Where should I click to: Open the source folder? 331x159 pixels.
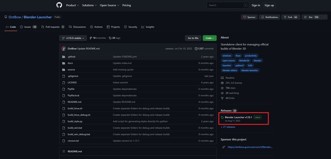click(x=71, y=70)
